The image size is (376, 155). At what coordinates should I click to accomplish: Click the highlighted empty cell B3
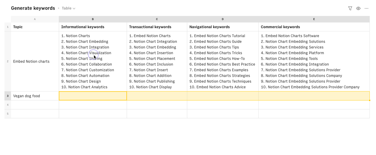pyautogui.click(x=93, y=96)
